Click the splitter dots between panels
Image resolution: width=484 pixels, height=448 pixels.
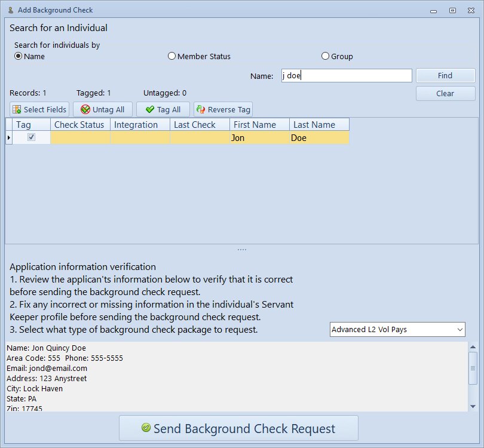click(x=241, y=250)
